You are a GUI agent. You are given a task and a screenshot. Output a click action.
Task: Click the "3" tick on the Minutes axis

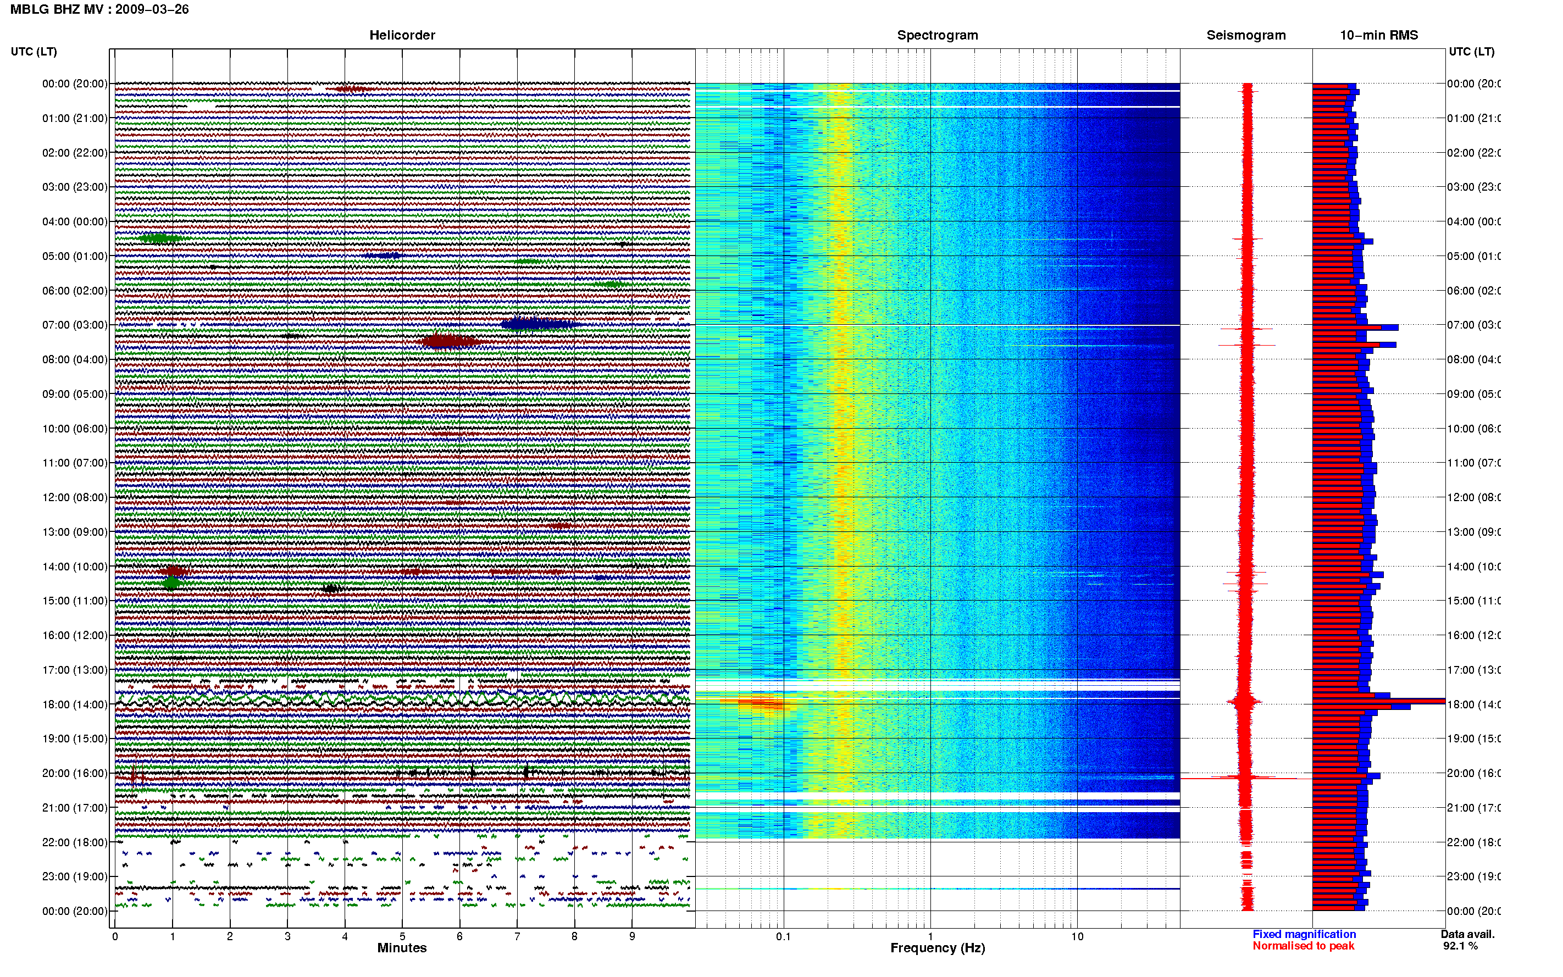[x=287, y=936]
